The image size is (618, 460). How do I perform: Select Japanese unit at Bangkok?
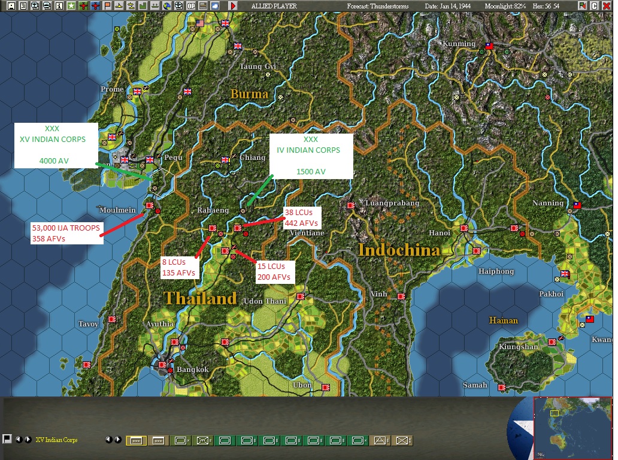[162, 365]
